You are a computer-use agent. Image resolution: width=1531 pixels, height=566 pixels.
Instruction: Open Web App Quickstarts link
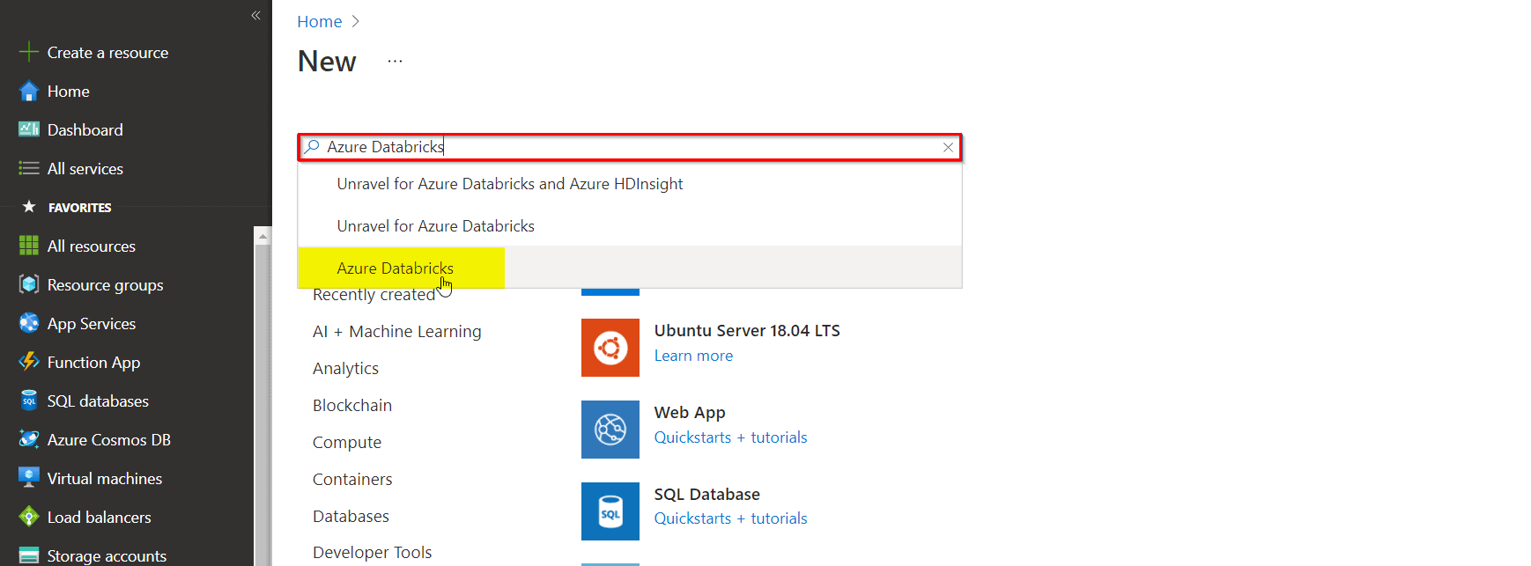[x=692, y=437]
